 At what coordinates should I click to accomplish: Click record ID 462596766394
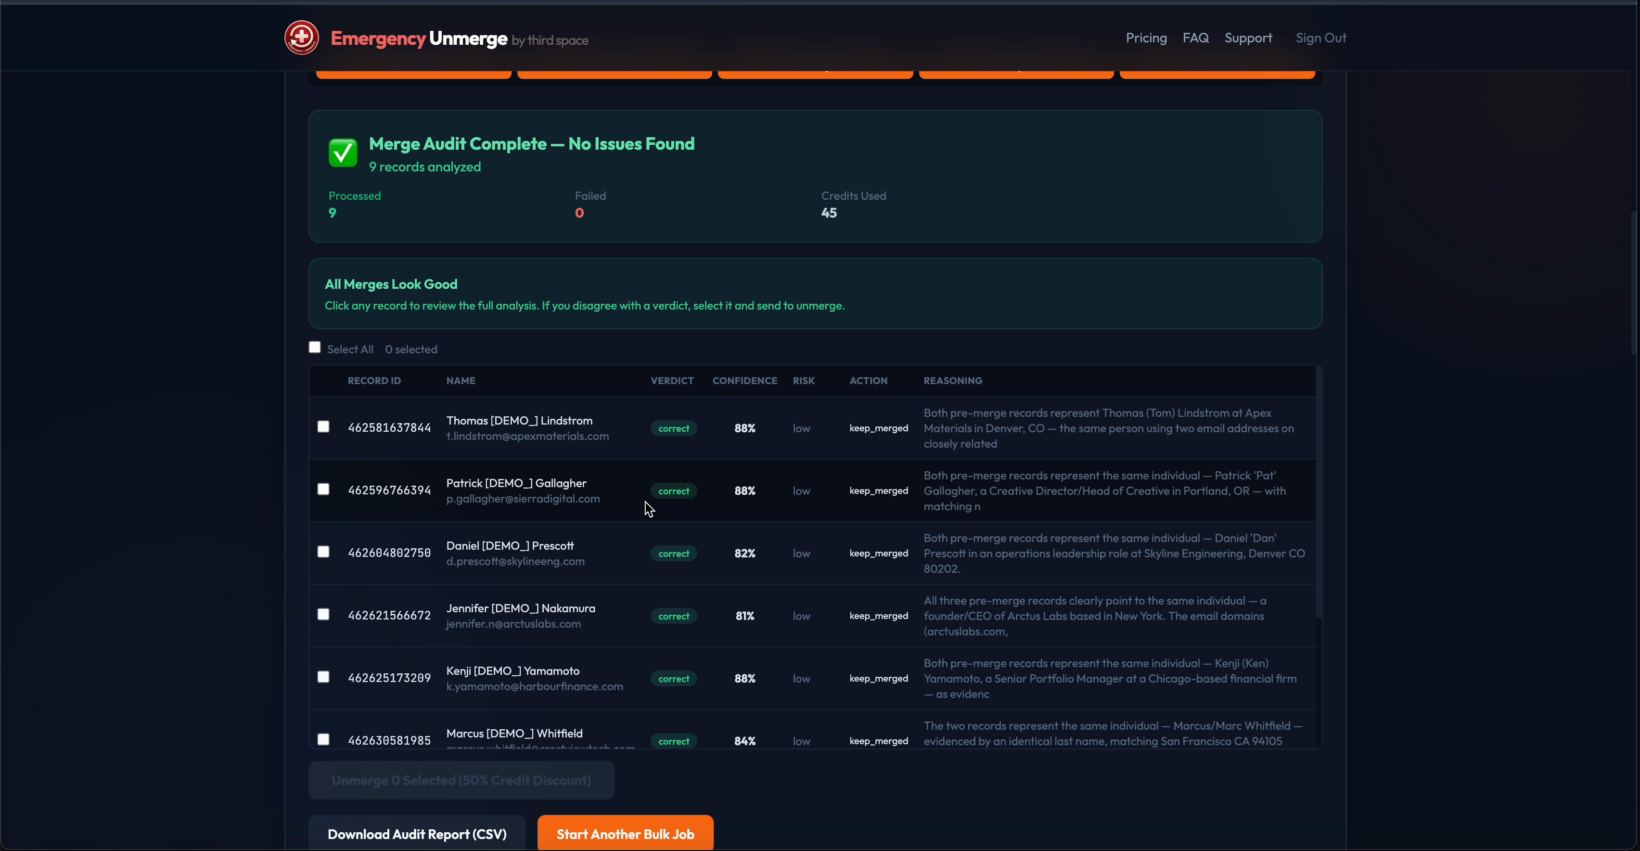(389, 490)
